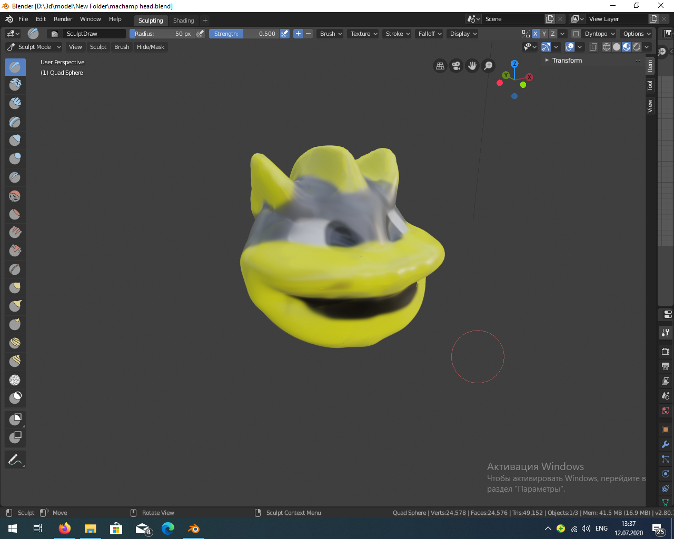Select the Draw sculpt brush
The width and height of the screenshot is (674, 539).
[x=15, y=67]
